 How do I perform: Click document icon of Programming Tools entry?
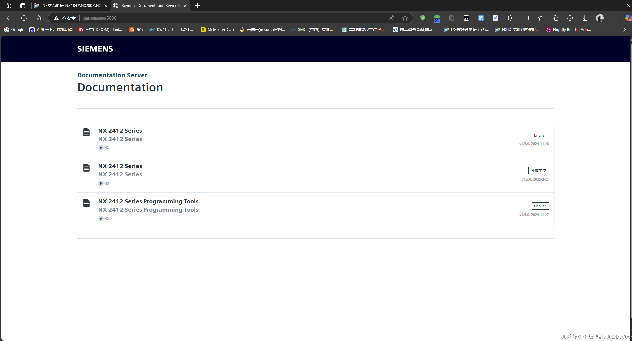[86, 203]
